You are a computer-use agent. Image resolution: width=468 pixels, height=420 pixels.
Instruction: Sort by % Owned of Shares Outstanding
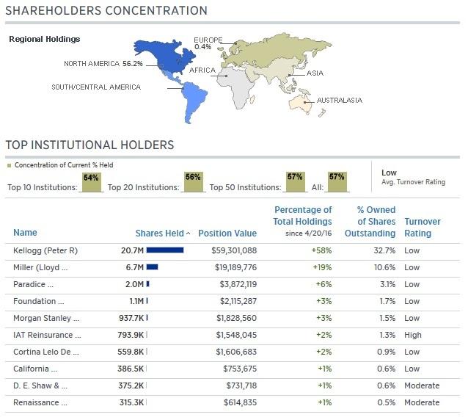pos(370,222)
